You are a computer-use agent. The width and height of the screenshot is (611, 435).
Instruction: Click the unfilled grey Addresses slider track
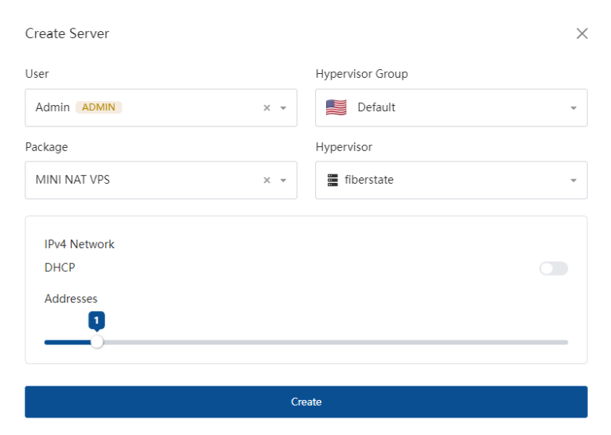click(334, 342)
